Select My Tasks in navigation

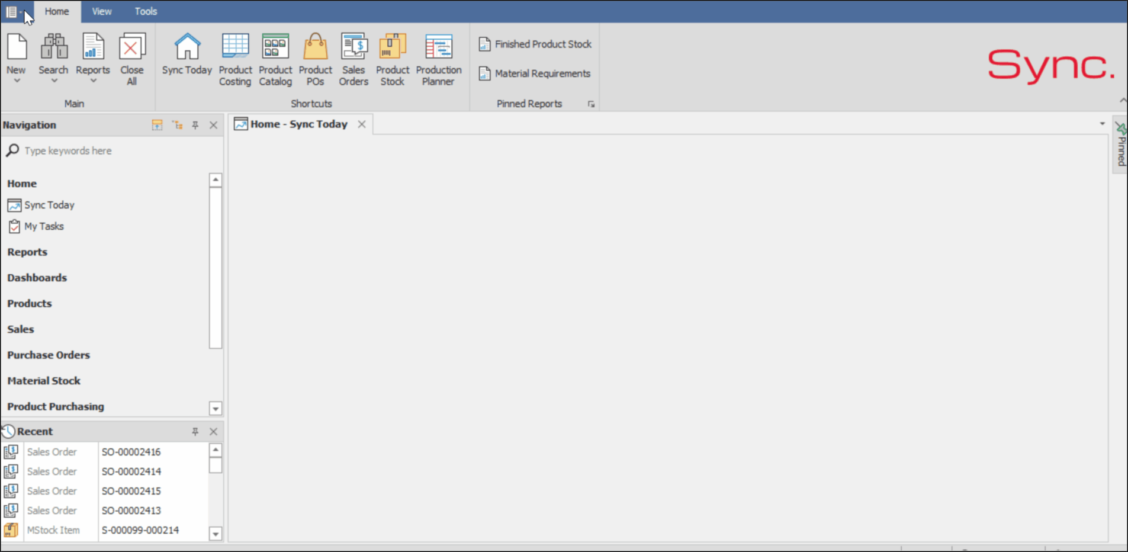click(x=44, y=226)
